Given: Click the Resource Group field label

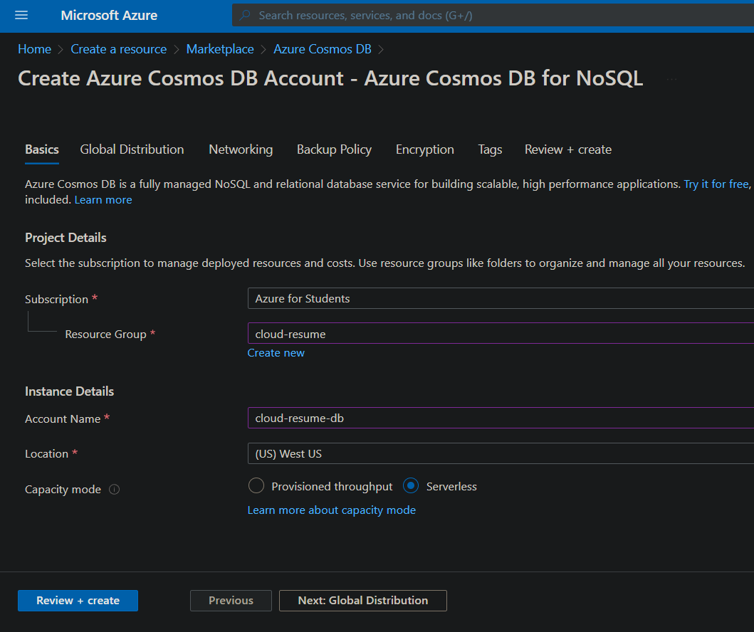Looking at the screenshot, I should [106, 334].
